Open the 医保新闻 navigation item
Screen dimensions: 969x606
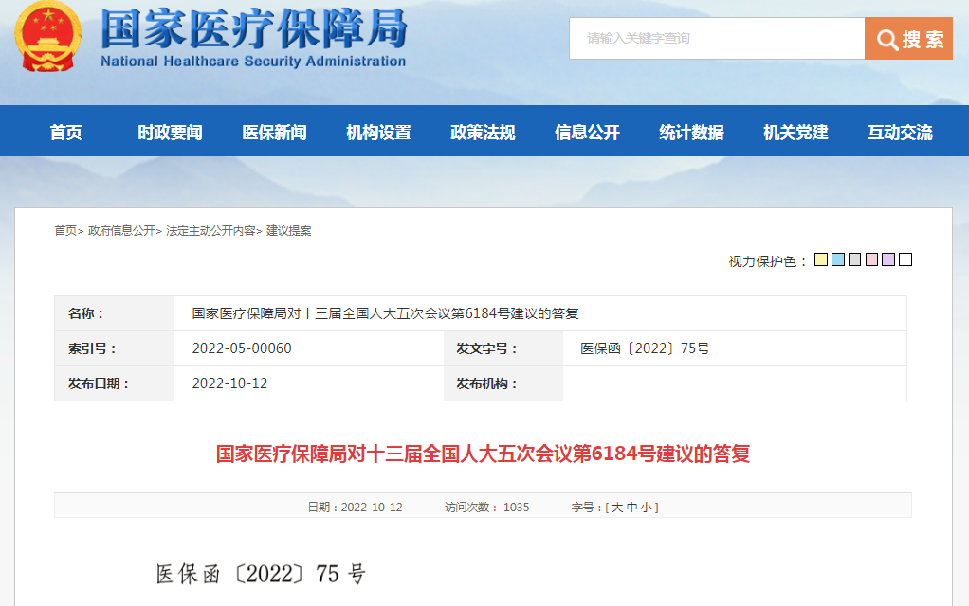point(274,132)
